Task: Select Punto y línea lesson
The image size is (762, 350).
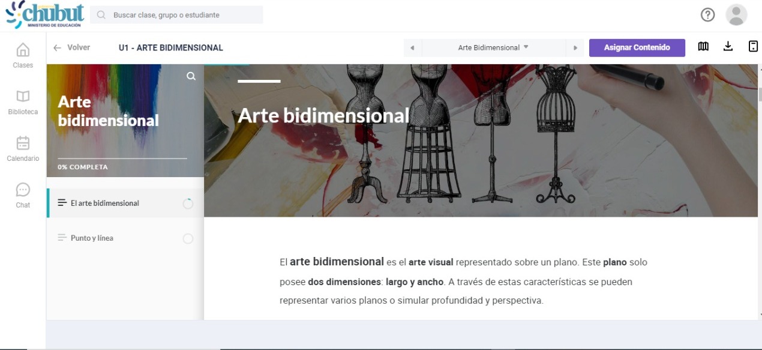Action: [92, 238]
